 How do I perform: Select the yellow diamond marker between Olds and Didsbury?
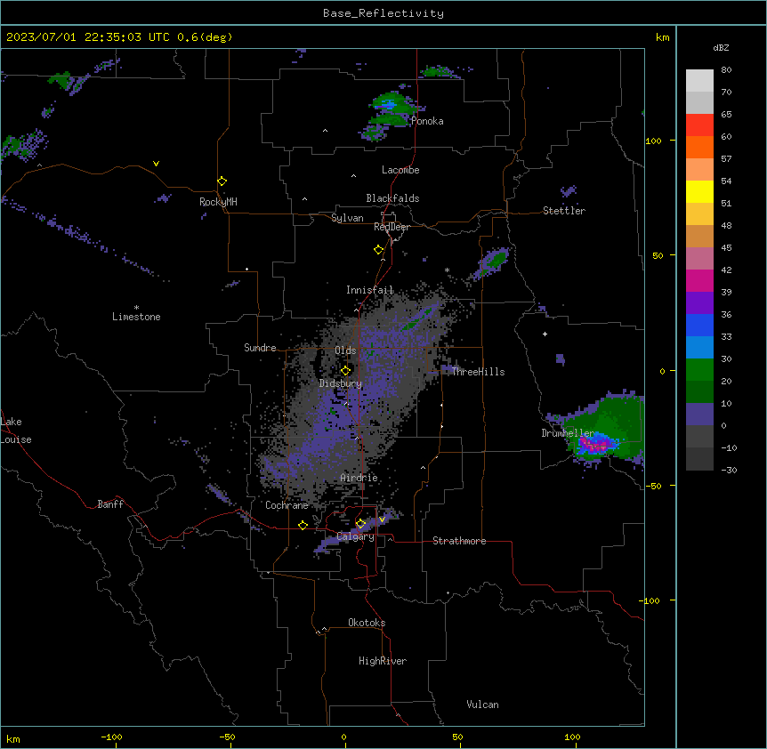pyautogui.click(x=345, y=370)
